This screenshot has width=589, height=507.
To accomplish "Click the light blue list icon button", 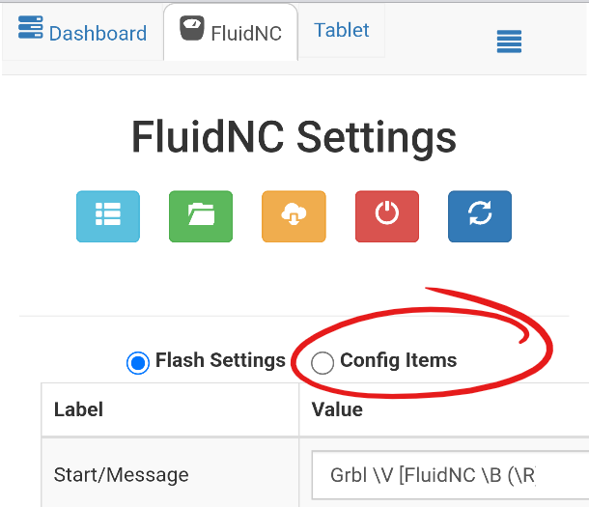I will tap(108, 215).
